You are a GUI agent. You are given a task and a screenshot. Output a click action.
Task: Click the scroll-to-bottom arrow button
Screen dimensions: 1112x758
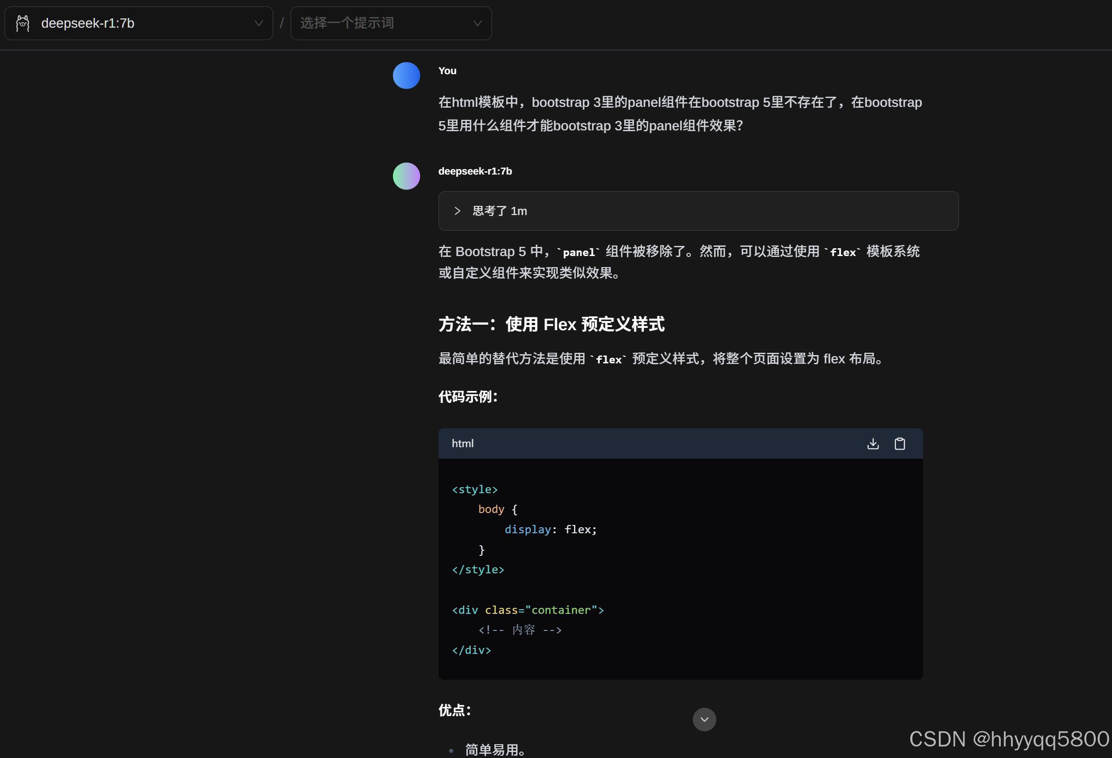click(704, 719)
